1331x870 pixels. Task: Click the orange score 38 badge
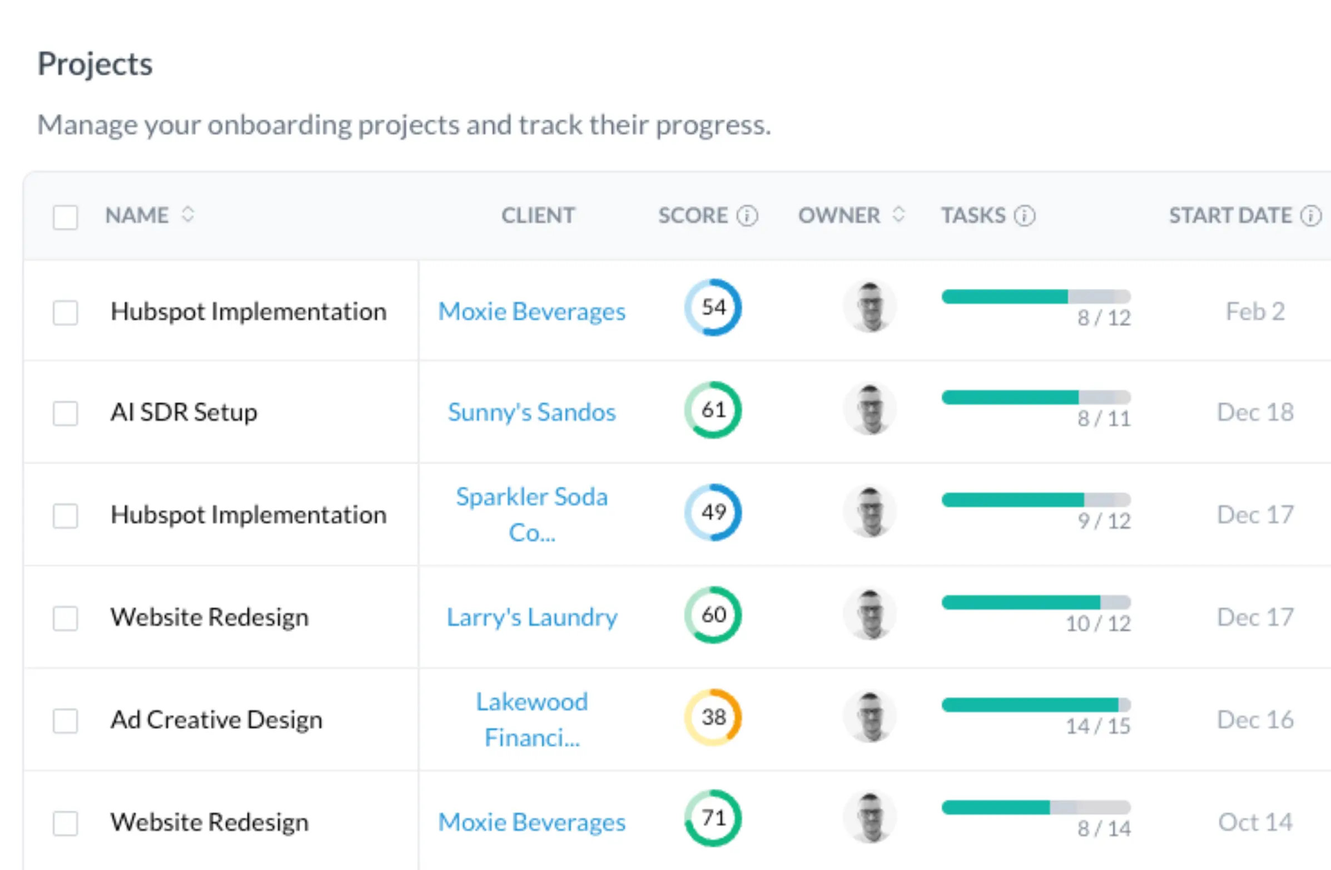(713, 717)
